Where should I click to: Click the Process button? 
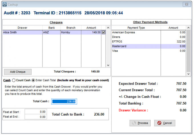pos(140,123)
